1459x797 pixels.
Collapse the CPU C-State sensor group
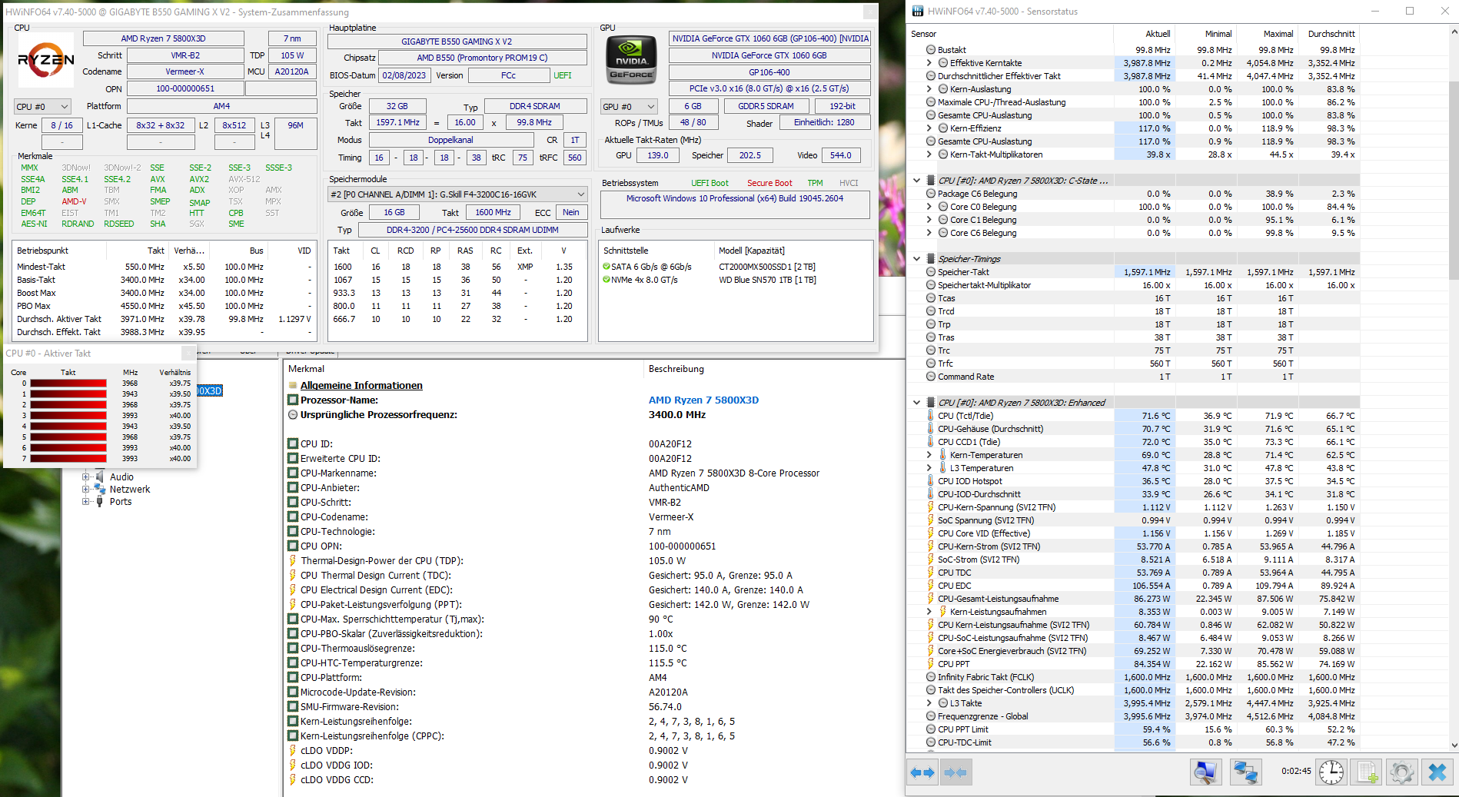click(x=917, y=181)
